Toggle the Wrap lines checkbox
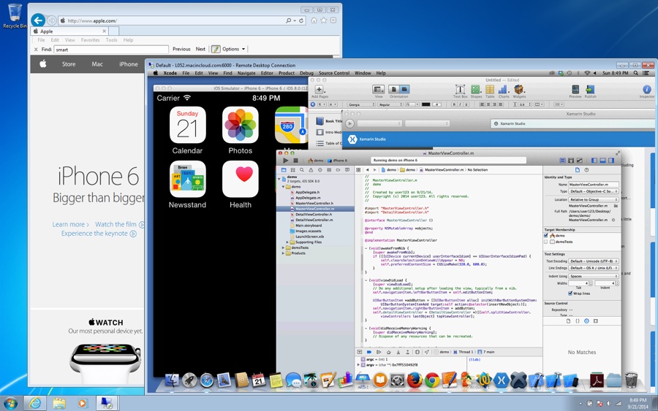 pyautogui.click(x=570, y=293)
